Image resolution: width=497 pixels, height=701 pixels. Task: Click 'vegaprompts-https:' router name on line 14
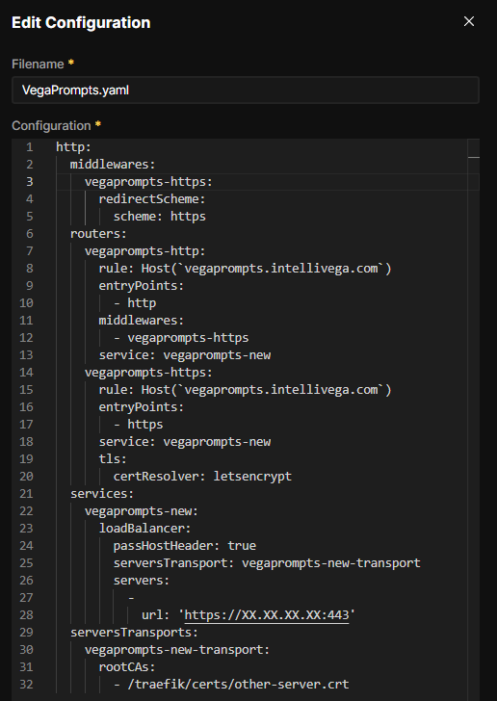[148, 373]
